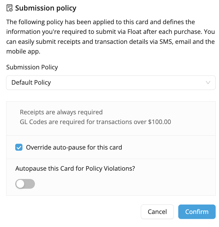Click the chevron arrow in Default Policy field
Screen dimensions: 219x227
(208, 83)
